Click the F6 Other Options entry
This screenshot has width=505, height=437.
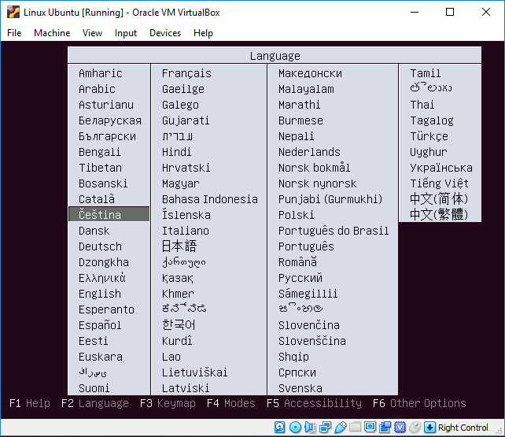pos(419,403)
